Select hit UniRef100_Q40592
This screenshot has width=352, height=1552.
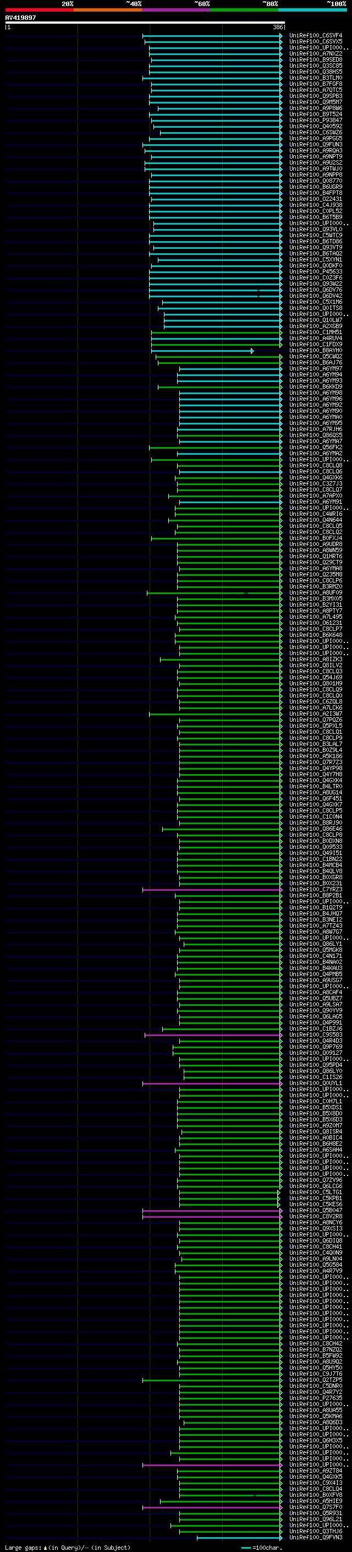pyautogui.click(x=315, y=127)
